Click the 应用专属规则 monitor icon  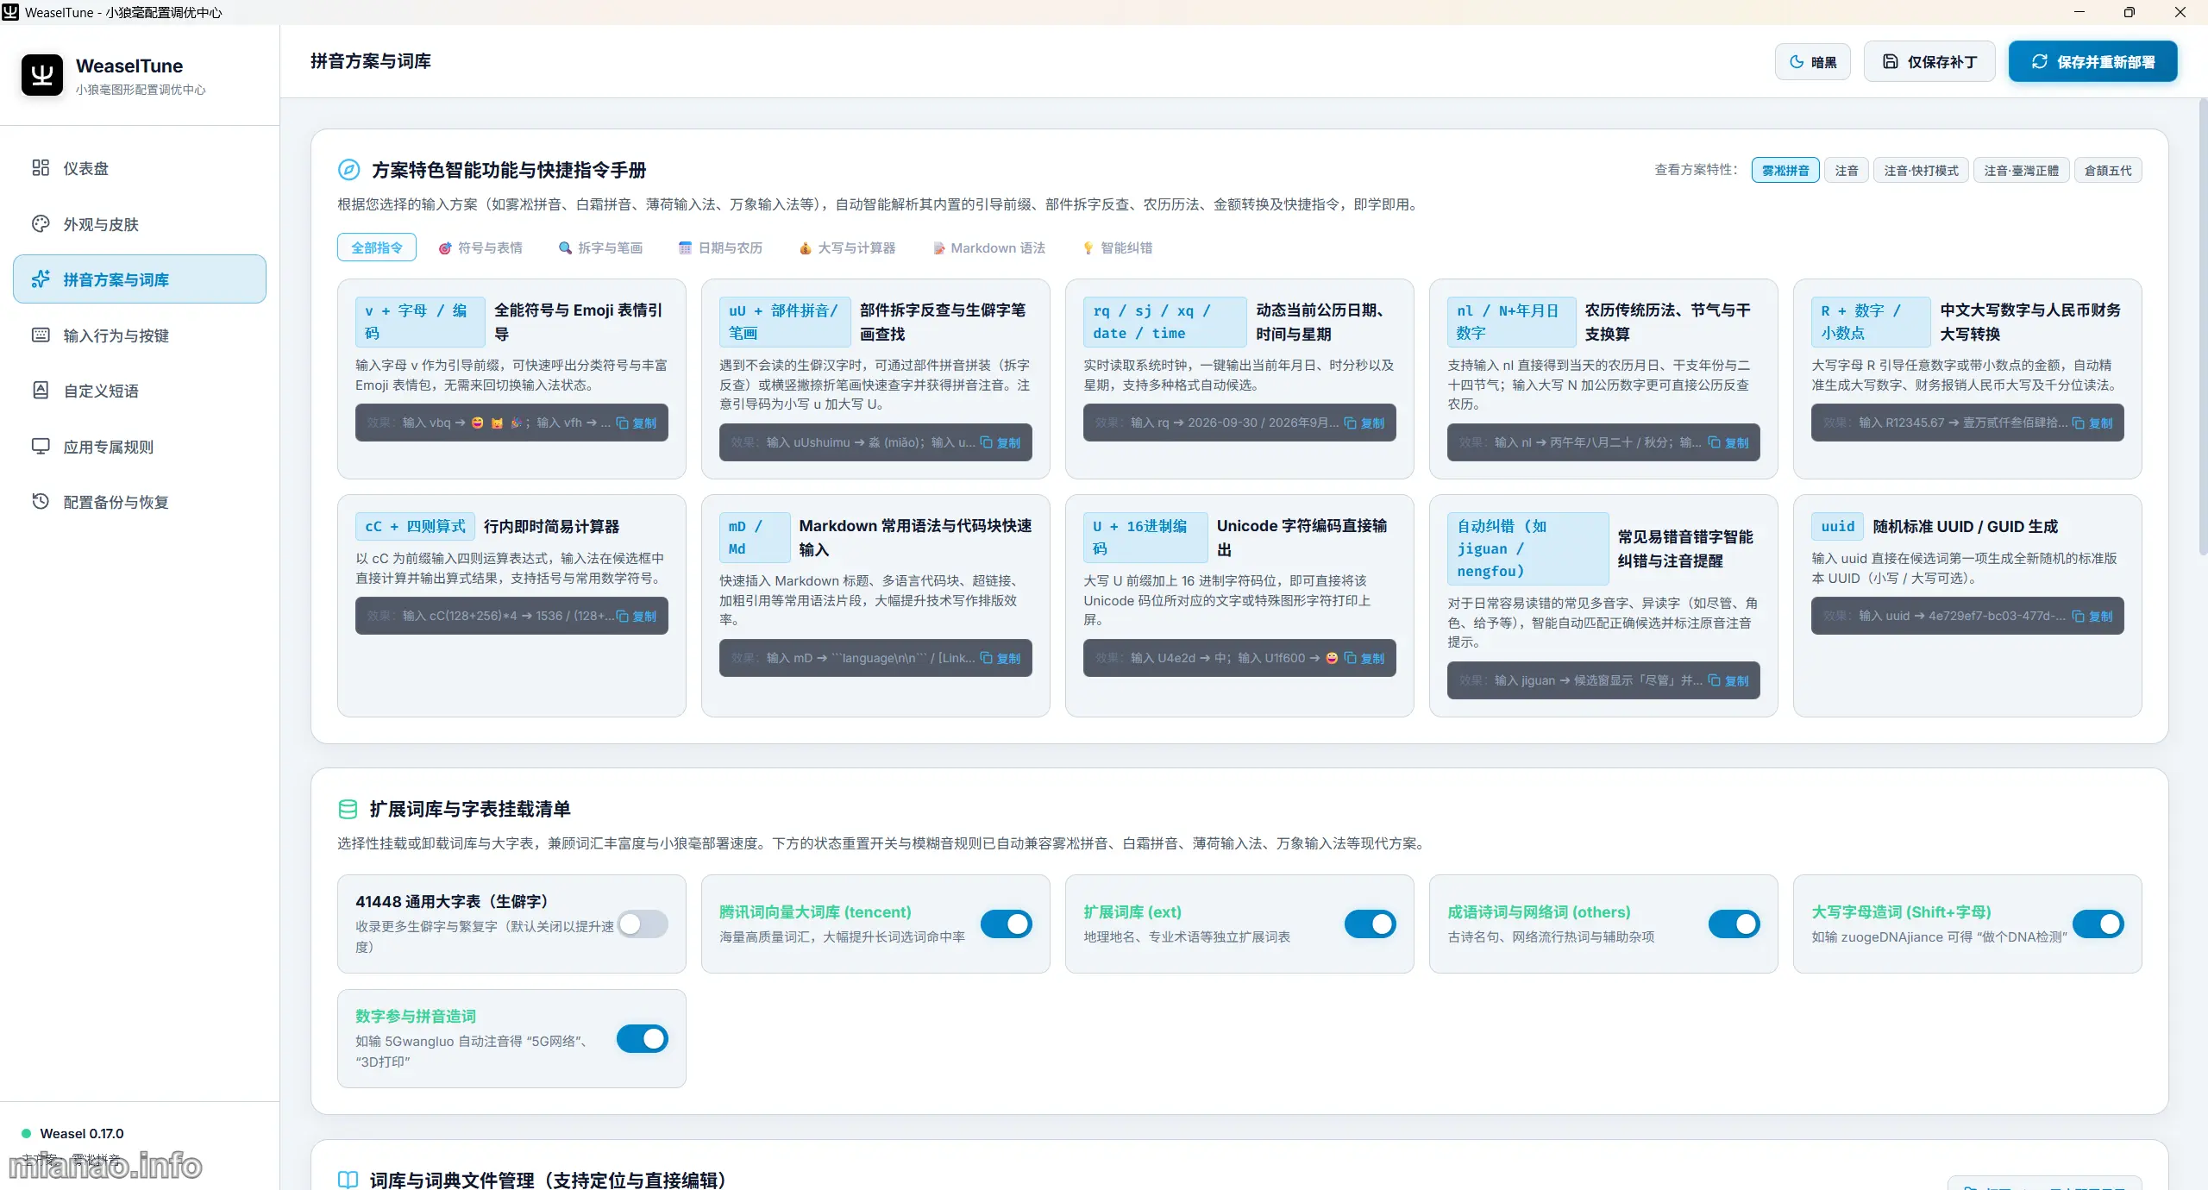[41, 447]
